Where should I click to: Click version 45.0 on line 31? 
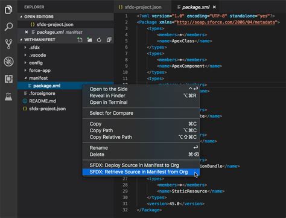pos(174,204)
